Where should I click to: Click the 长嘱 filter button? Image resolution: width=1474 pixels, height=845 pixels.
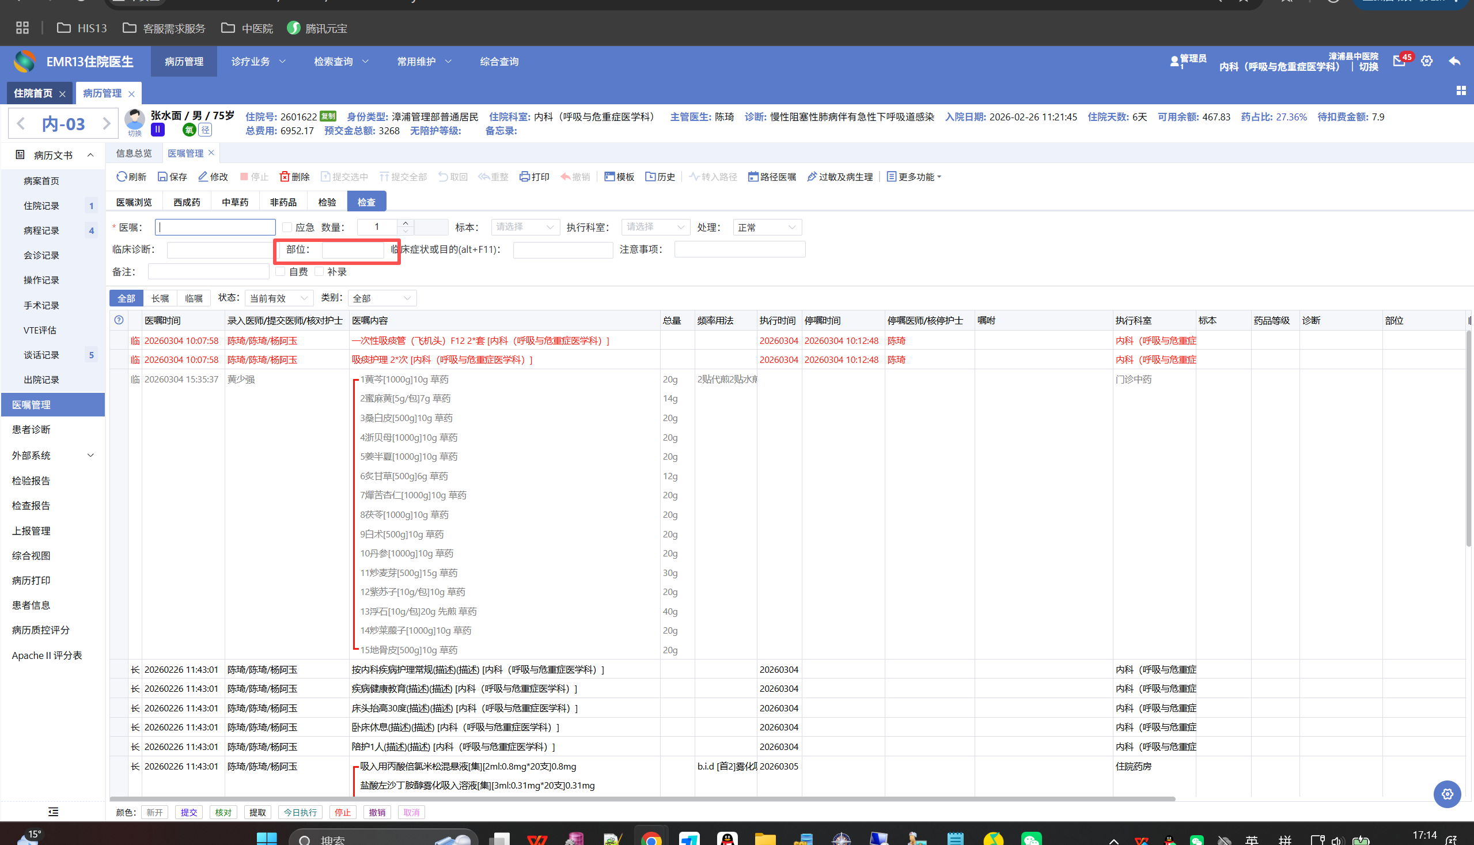click(x=160, y=298)
